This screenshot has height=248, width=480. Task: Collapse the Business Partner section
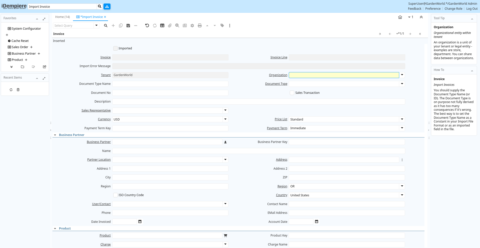pyautogui.click(x=55, y=135)
